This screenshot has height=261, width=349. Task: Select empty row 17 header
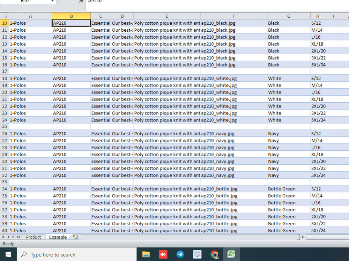click(x=5, y=71)
